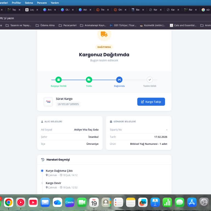Open Pazaryerleri bookmark folder
The image size is (211, 211).
pos(68,25)
